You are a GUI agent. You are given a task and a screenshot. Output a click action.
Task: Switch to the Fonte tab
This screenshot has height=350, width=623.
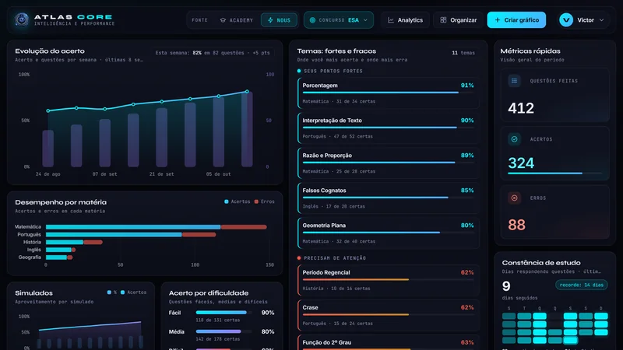(200, 20)
